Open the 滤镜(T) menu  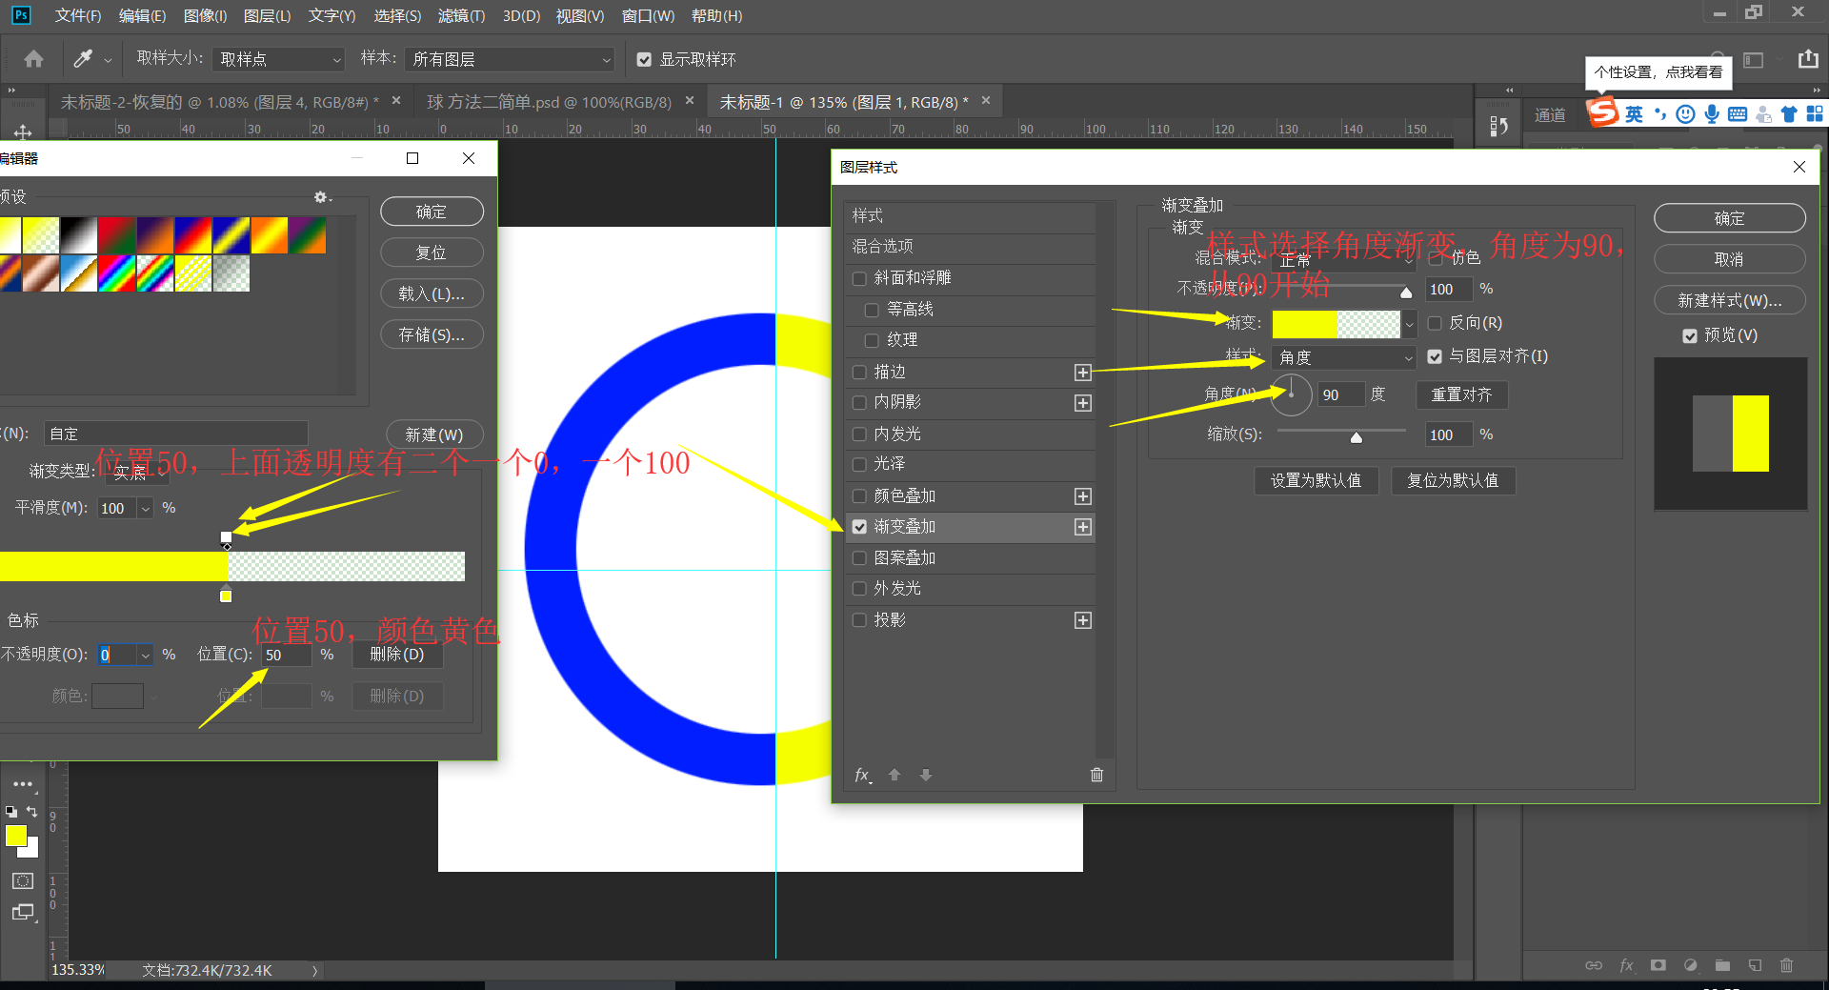463,15
